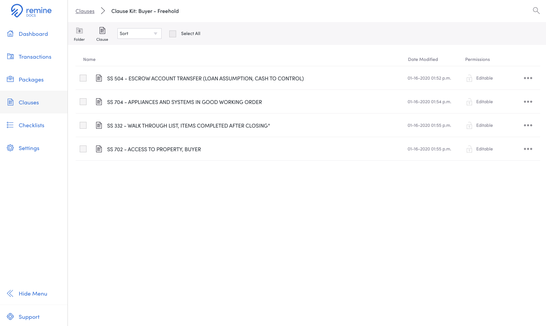Click the Transactions sidebar icon
The height and width of the screenshot is (326, 546).
point(10,56)
